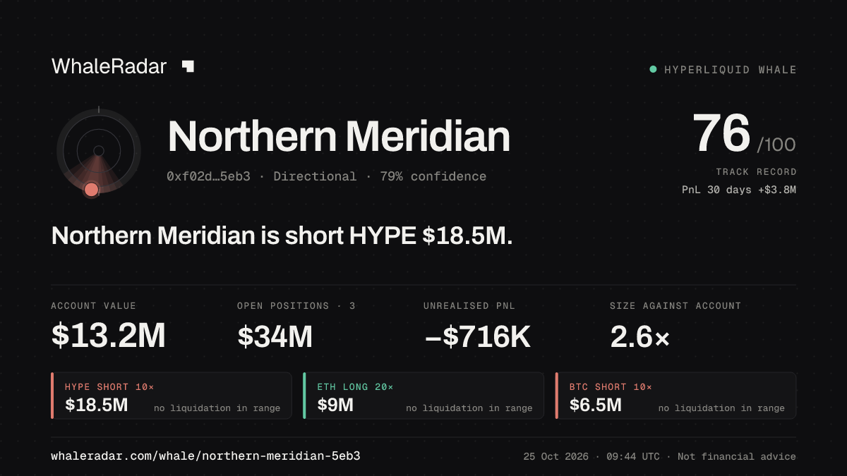
Task: Click the SIZE AGAINST ACCOUNT label
Action: point(675,306)
